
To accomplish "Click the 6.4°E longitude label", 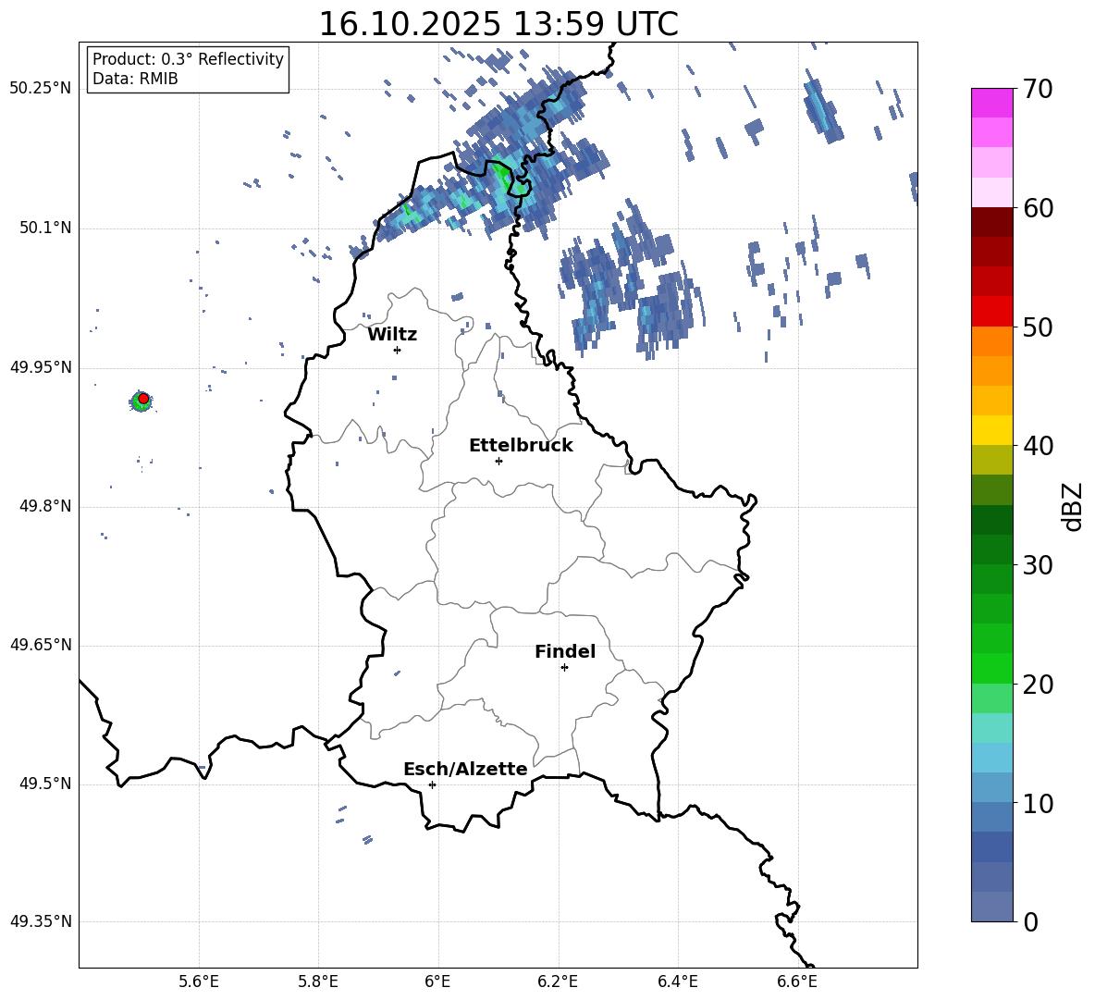I will [677, 981].
